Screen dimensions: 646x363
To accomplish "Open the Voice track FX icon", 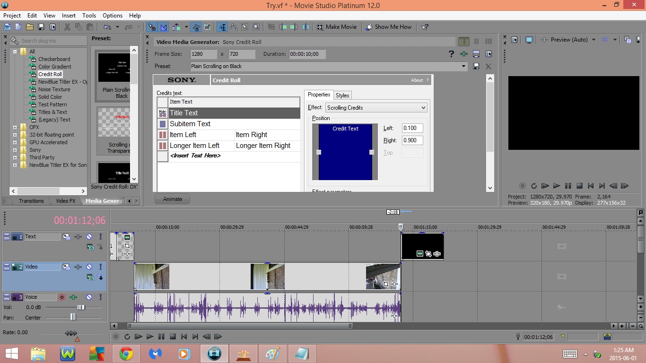I will pos(73,297).
